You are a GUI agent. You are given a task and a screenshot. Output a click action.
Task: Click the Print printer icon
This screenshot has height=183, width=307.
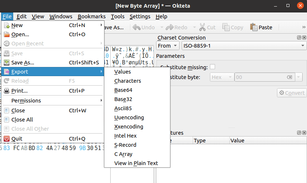pos(7,91)
